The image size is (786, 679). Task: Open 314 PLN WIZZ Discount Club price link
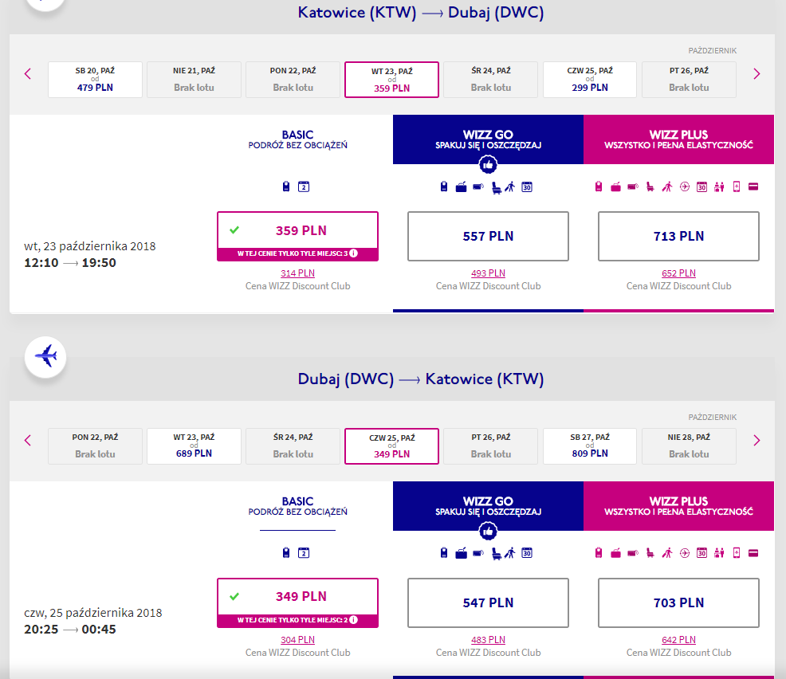pyautogui.click(x=298, y=273)
